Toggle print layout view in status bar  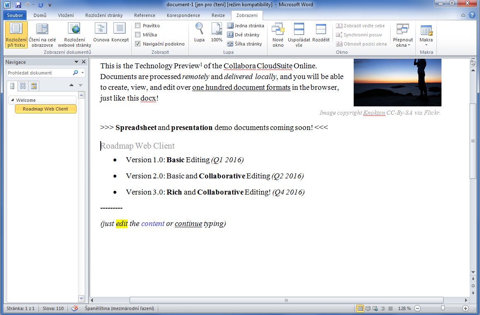pos(360,308)
